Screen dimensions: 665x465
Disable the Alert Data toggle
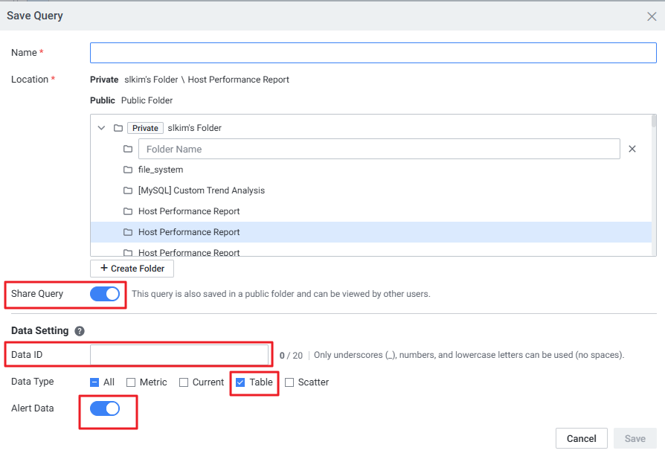click(105, 408)
